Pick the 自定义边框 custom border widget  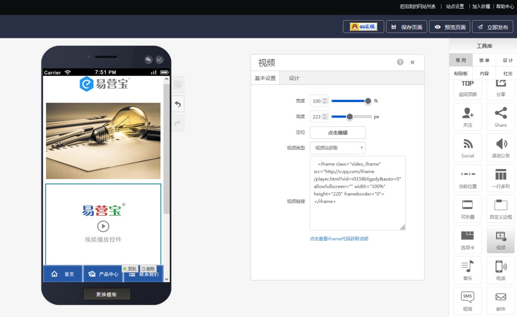(x=501, y=208)
